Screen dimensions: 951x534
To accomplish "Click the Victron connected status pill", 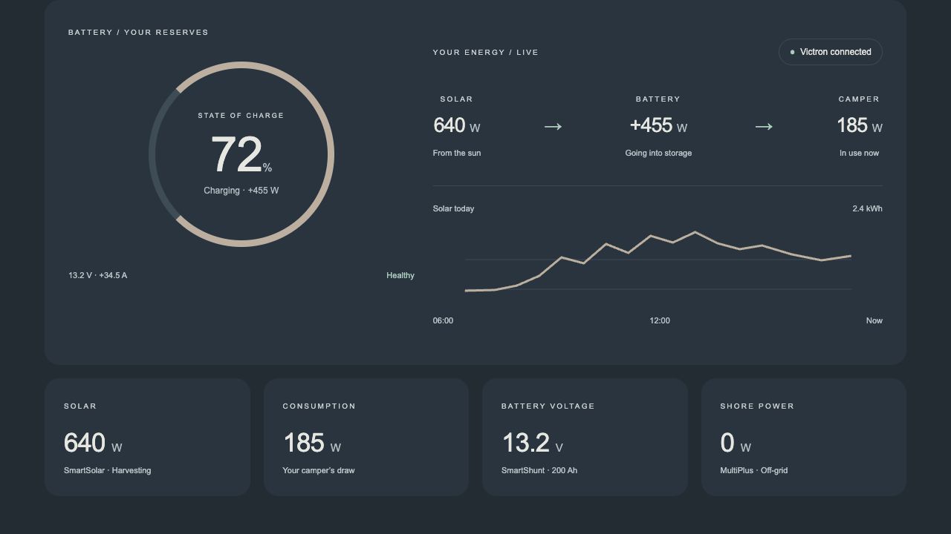I will [830, 52].
